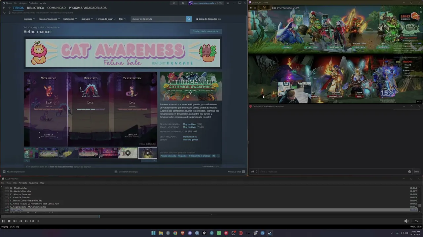This screenshot has width=423, height=237.
Task: Open Lista de deseados wishlist
Action: (208, 19)
